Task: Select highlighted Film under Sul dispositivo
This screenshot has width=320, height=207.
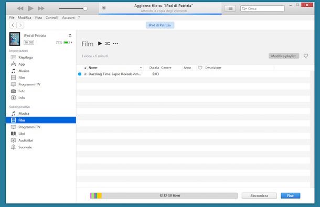Action: [x=41, y=120]
